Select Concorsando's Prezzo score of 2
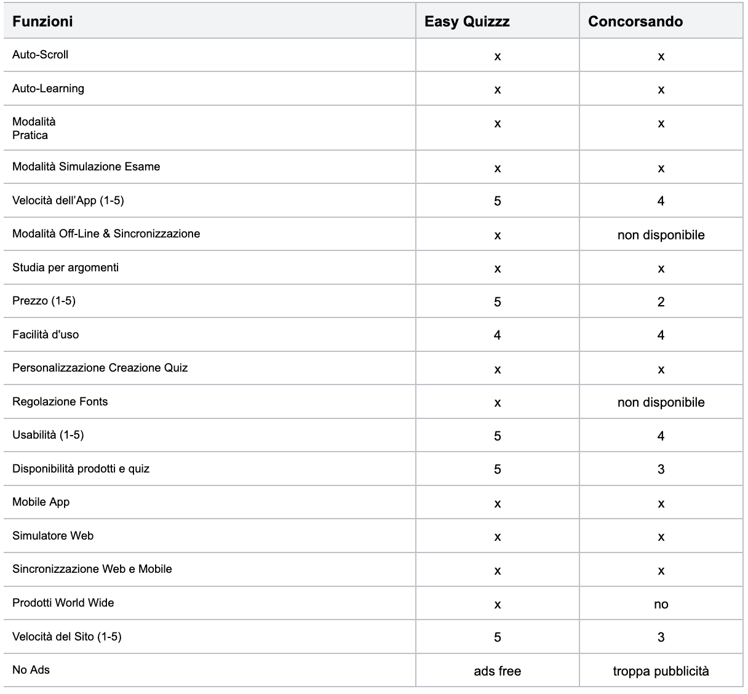Image resolution: width=748 pixels, height=694 pixels. 661,302
